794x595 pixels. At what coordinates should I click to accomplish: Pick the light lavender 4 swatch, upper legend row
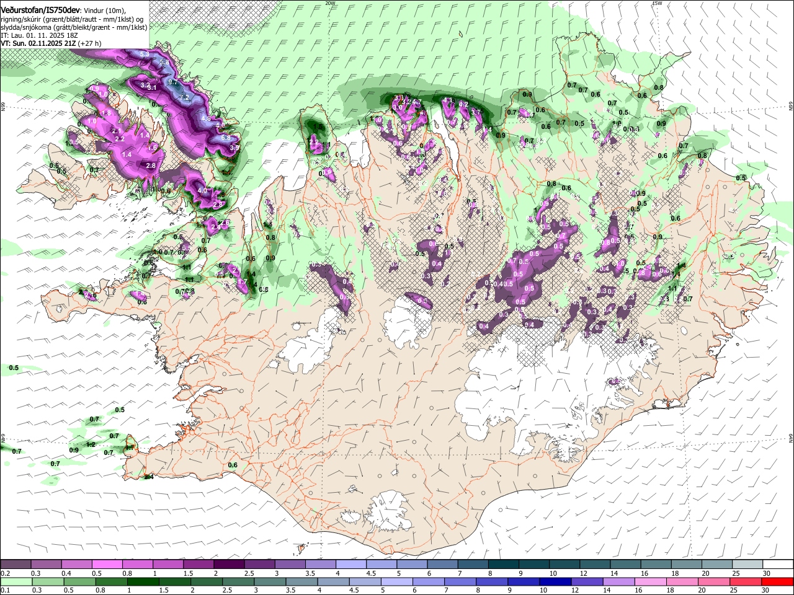350,564
